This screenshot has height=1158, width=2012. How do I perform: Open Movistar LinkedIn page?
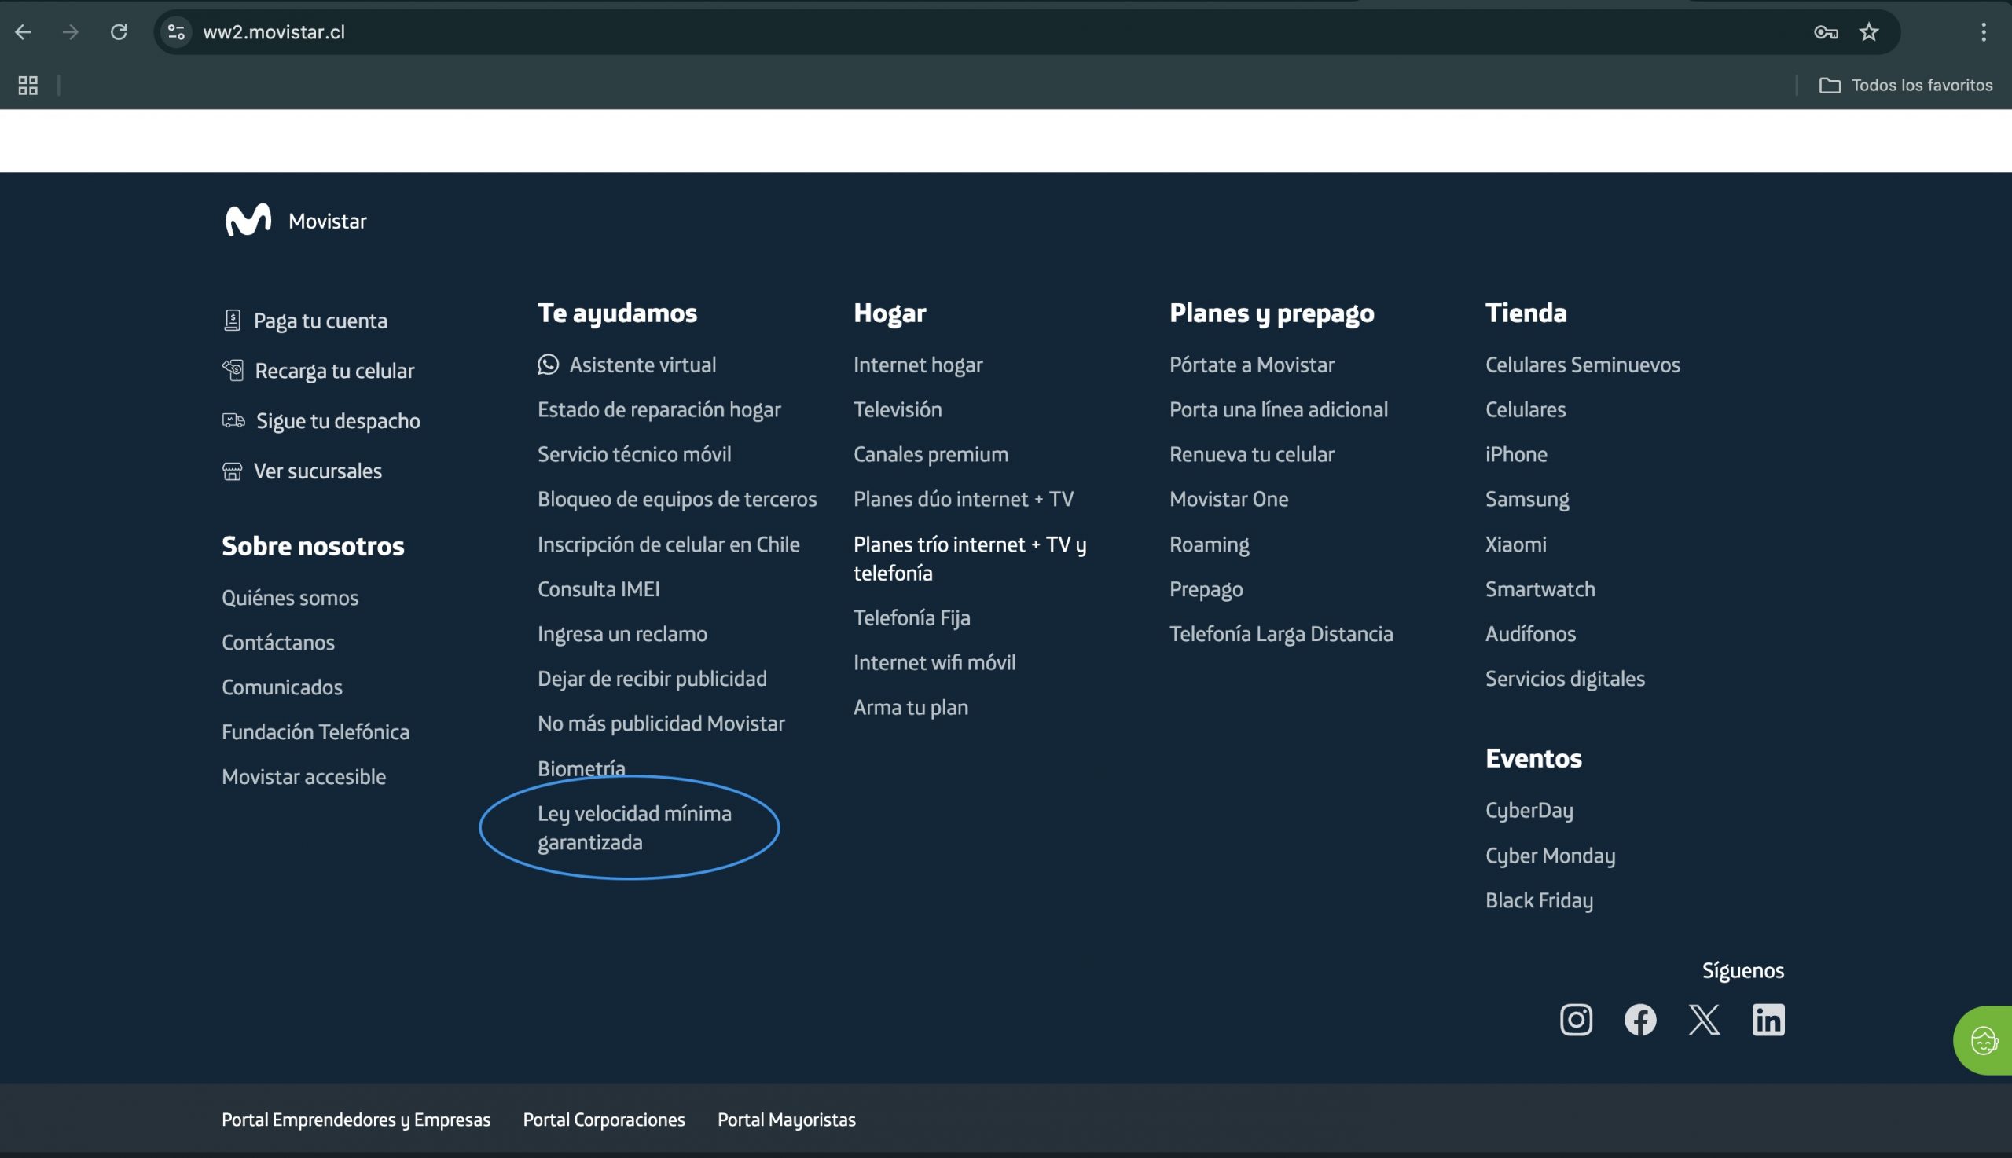pos(1768,1020)
